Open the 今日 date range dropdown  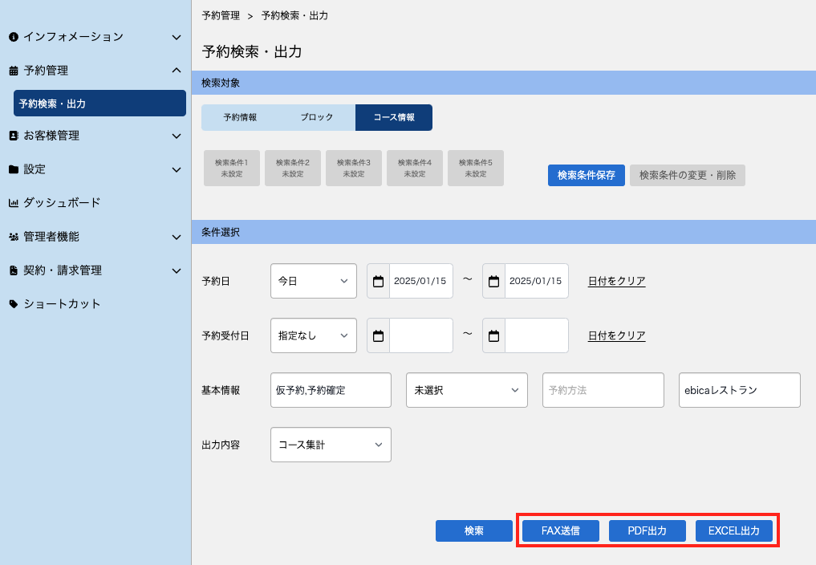tap(313, 281)
